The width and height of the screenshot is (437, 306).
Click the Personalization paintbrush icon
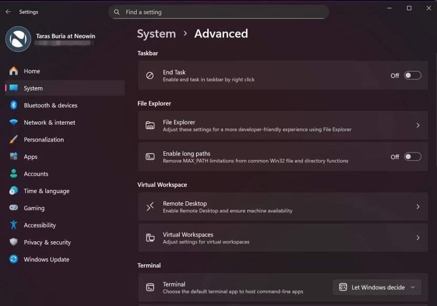point(13,139)
